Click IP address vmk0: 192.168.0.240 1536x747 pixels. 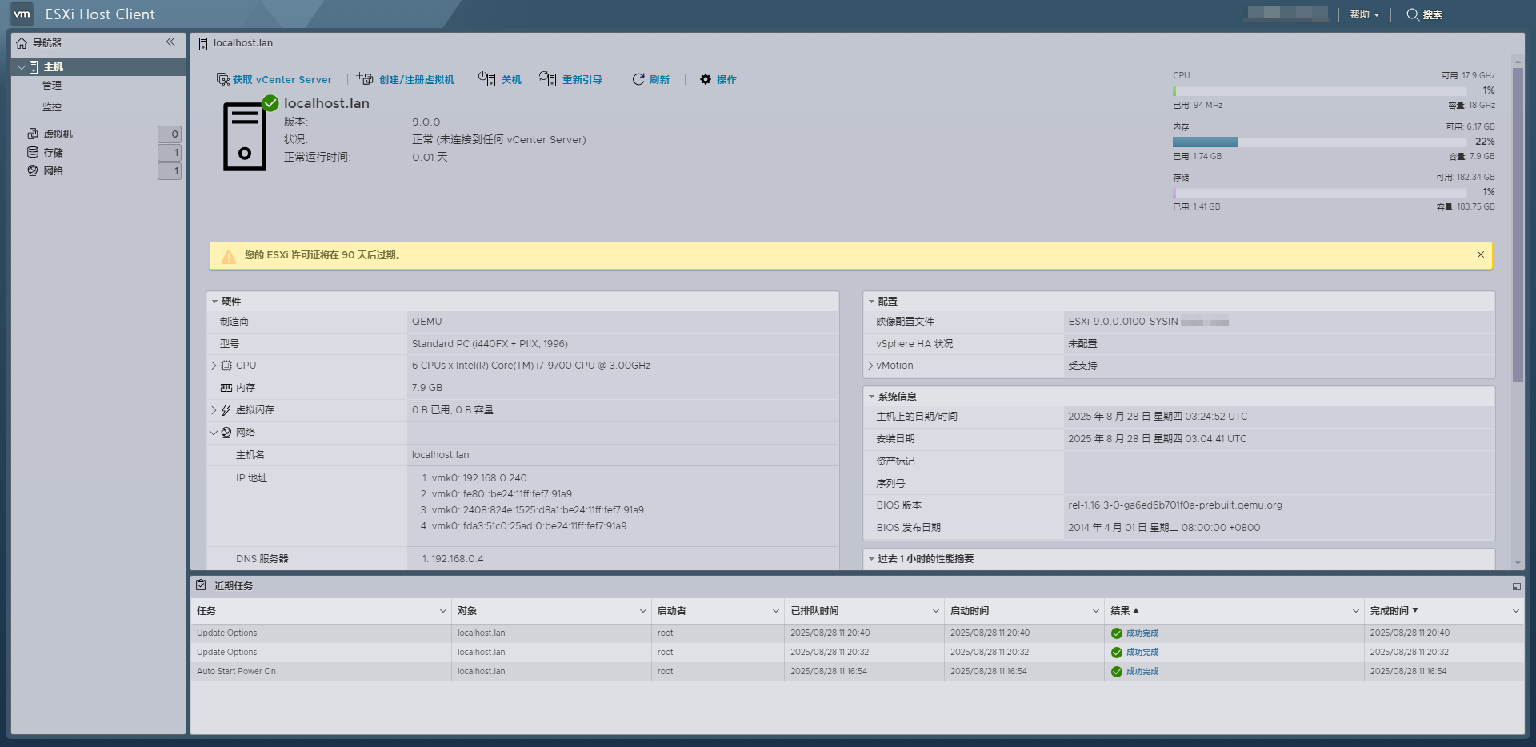(479, 478)
